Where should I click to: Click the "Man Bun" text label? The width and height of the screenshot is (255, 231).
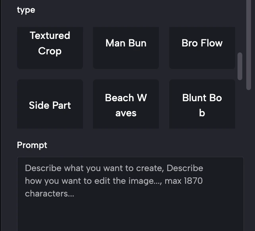click(x=126, y=43)
